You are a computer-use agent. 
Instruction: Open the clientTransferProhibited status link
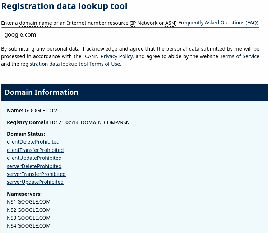tap(35, 150)
